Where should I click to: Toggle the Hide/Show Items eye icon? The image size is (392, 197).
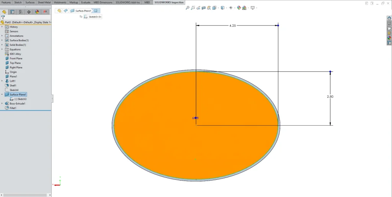coord(231,8)
